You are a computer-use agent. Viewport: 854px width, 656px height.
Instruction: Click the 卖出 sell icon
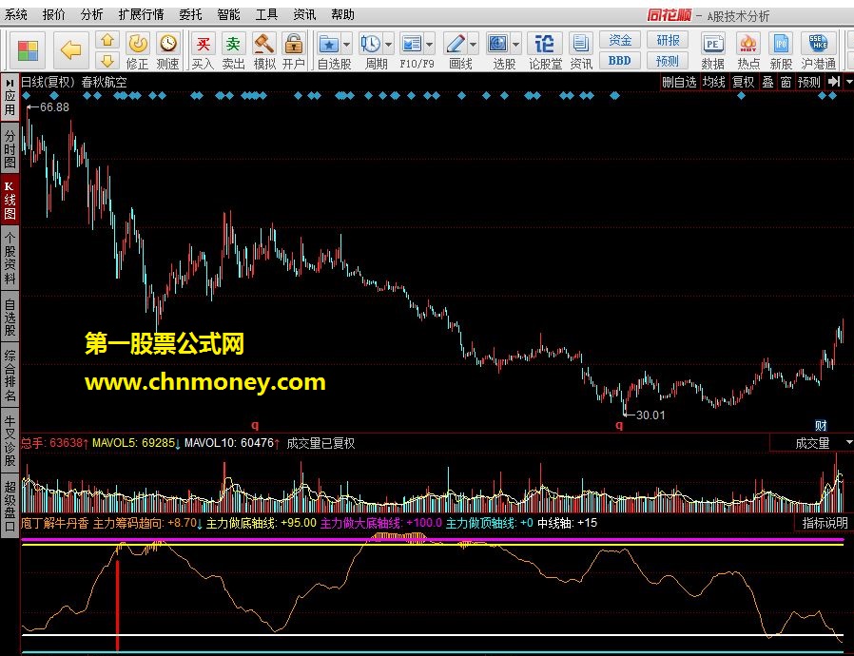(233, 44)
